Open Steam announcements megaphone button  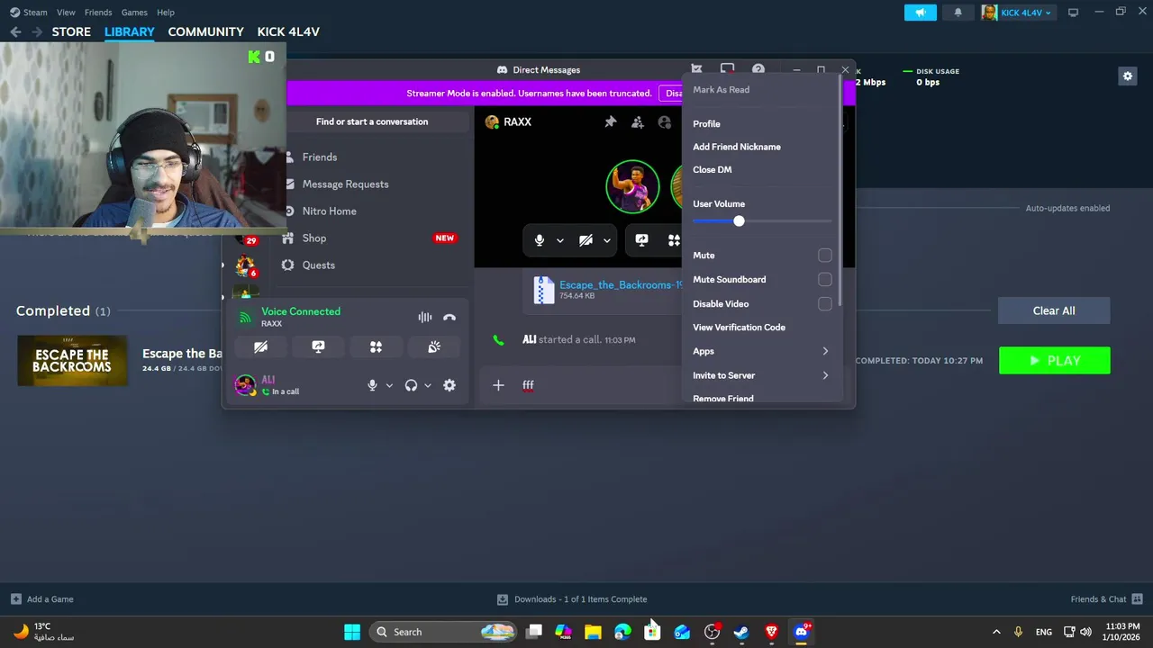tap(920, 13)
